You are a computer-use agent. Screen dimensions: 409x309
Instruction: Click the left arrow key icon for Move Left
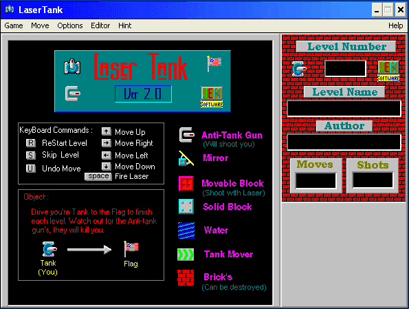[x=106, y=156]
